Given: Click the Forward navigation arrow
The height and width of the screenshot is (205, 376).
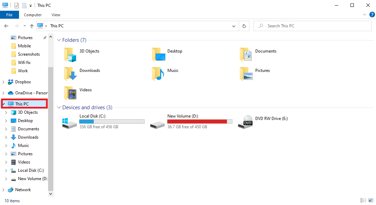Looking at the screenshot, I should coord(16,26).
